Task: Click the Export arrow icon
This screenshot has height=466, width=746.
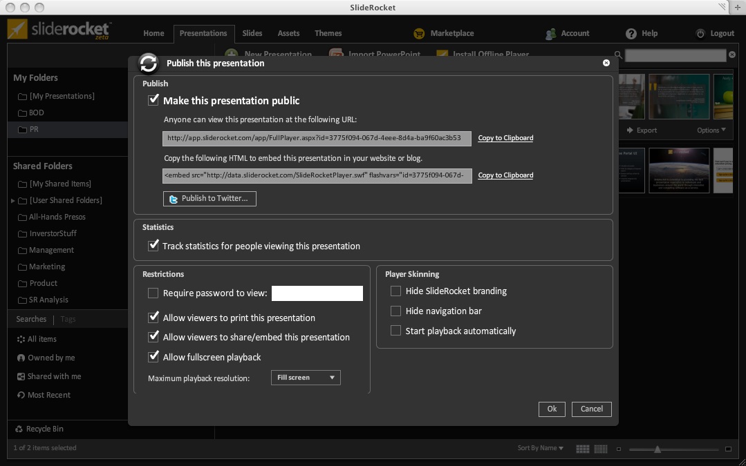Action: click(630, 130)
